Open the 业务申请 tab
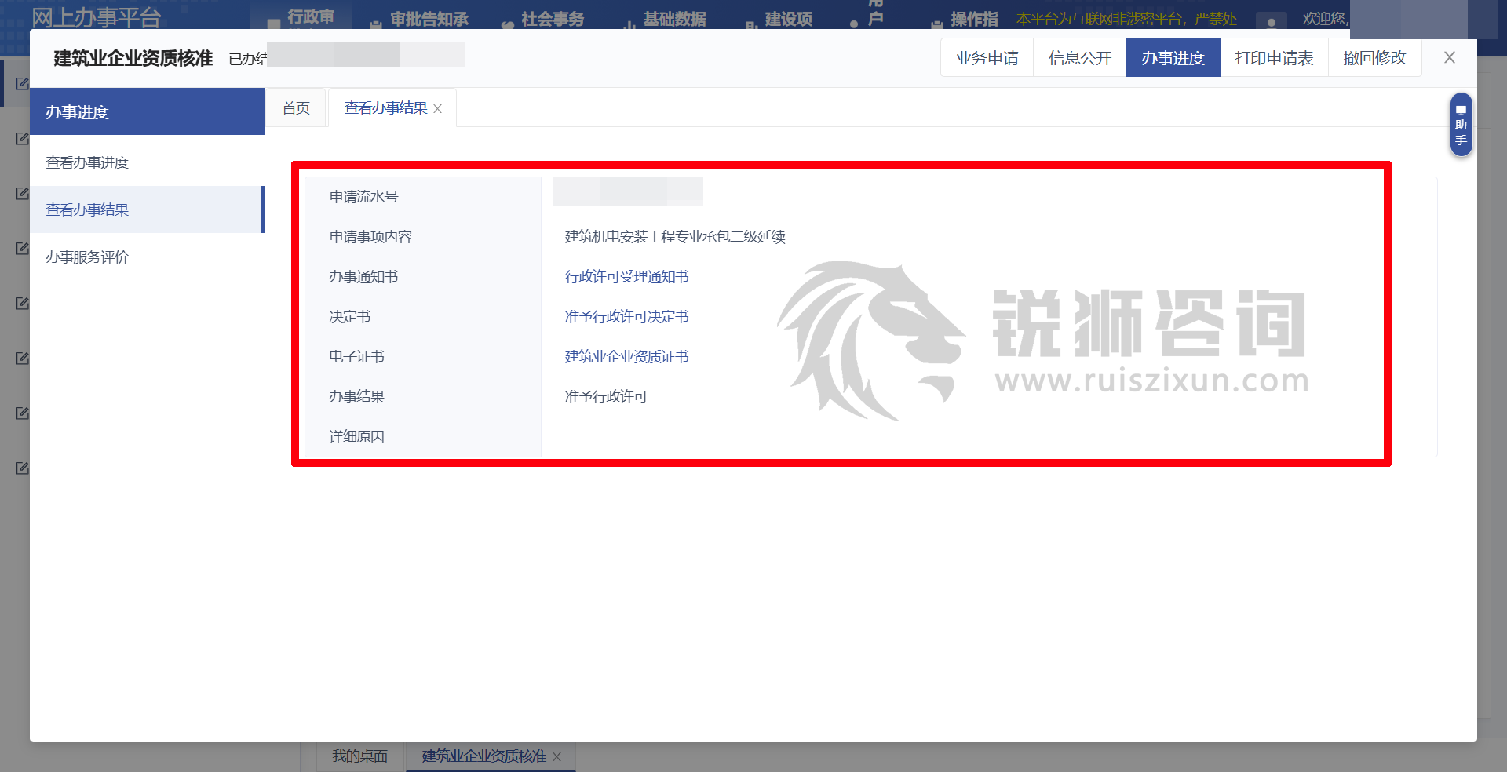The width and height of the screenshot is (1507, 772). pos(987,58)
